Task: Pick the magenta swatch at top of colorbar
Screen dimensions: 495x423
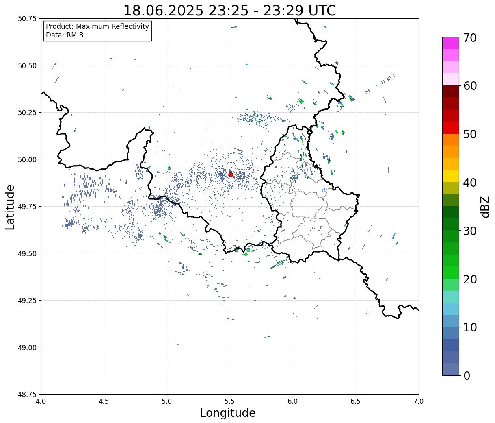Action: (451, 44)
